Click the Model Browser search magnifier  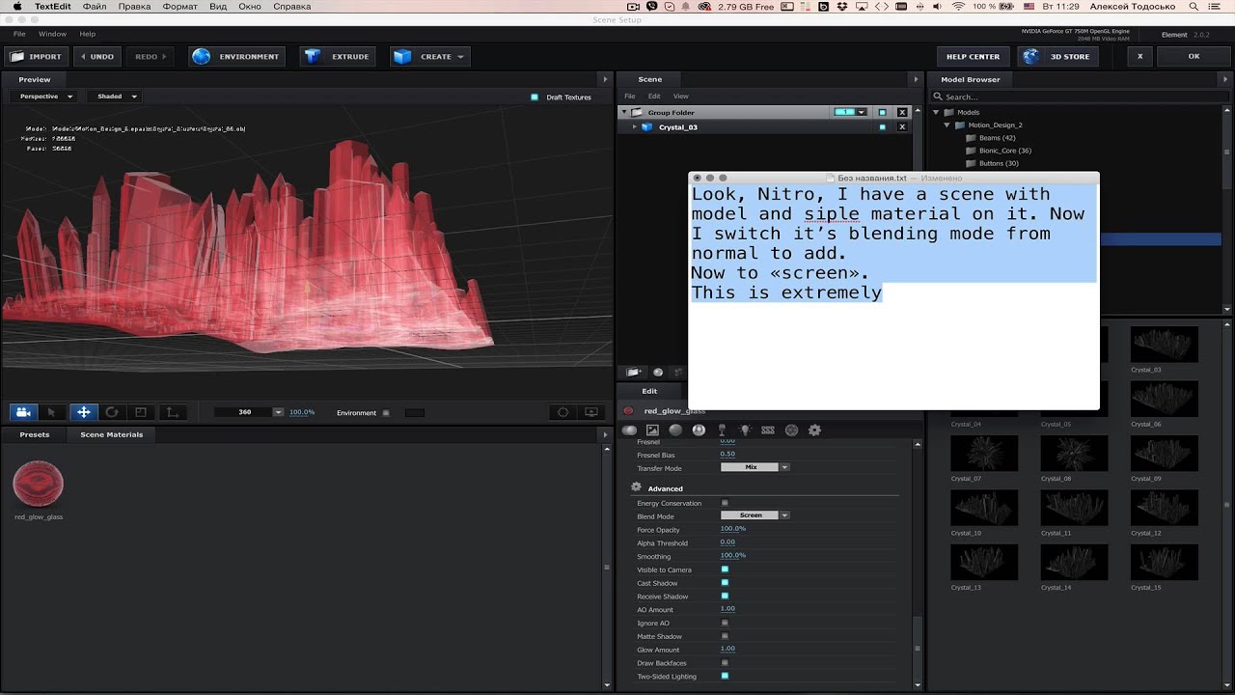[x=937, y=97]
